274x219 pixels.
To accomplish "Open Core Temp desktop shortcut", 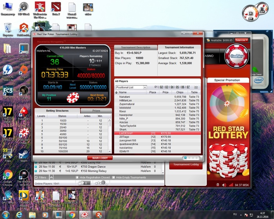I will 40,197.
